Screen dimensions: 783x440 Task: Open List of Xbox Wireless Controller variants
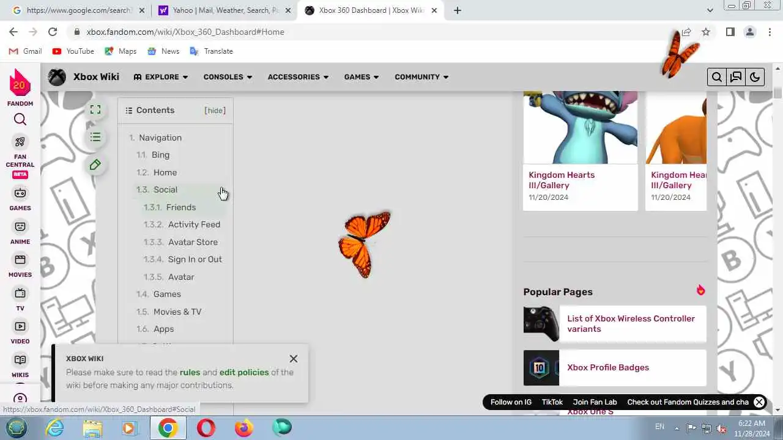click(x=631, y=324)
